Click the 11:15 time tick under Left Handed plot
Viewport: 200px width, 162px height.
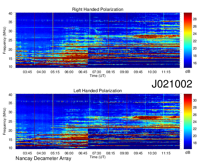coord(166,153)
